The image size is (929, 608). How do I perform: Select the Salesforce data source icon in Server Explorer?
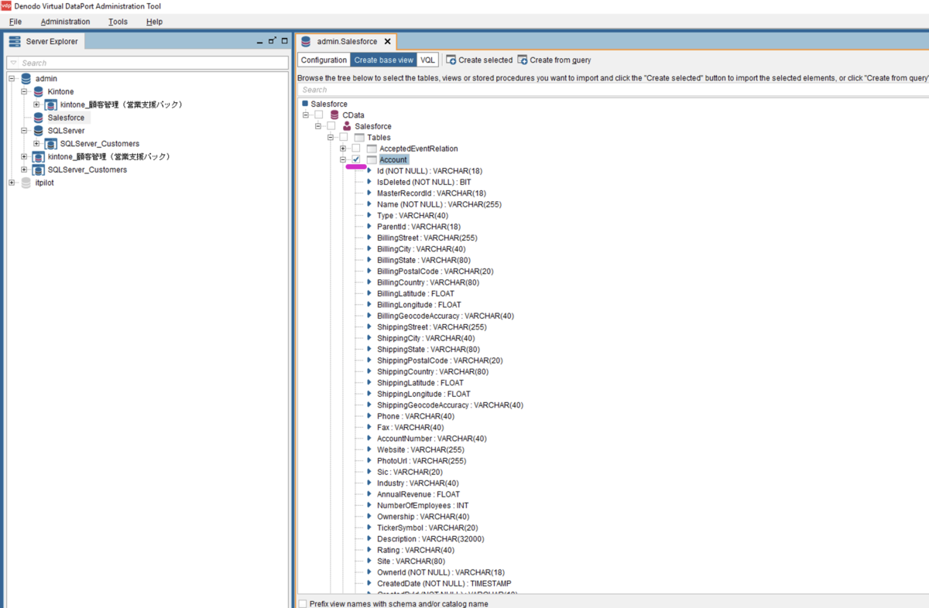coord(39,118)
